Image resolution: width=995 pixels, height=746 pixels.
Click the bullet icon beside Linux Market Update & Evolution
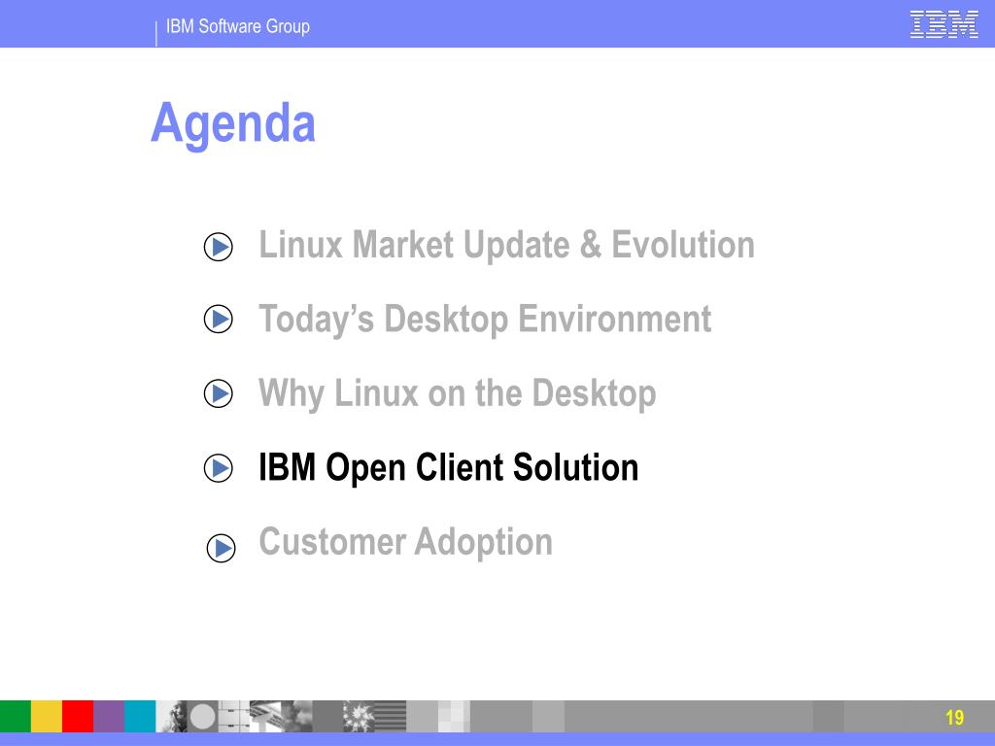tap(219, 247)
